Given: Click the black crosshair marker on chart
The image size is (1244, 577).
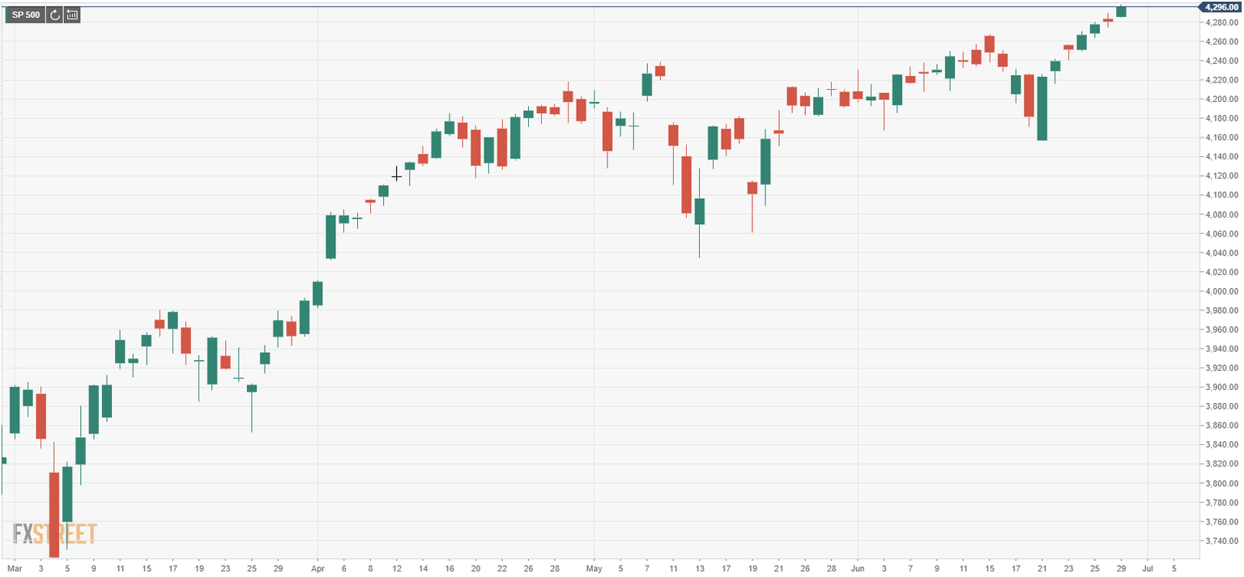Looking at the screenshot, I should (x=397, y=174).
